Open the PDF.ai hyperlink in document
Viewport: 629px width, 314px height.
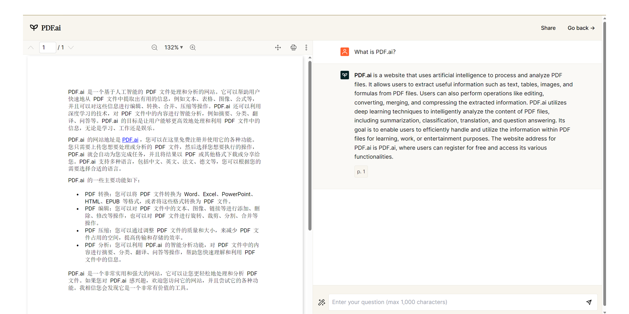tap(130, 140)
